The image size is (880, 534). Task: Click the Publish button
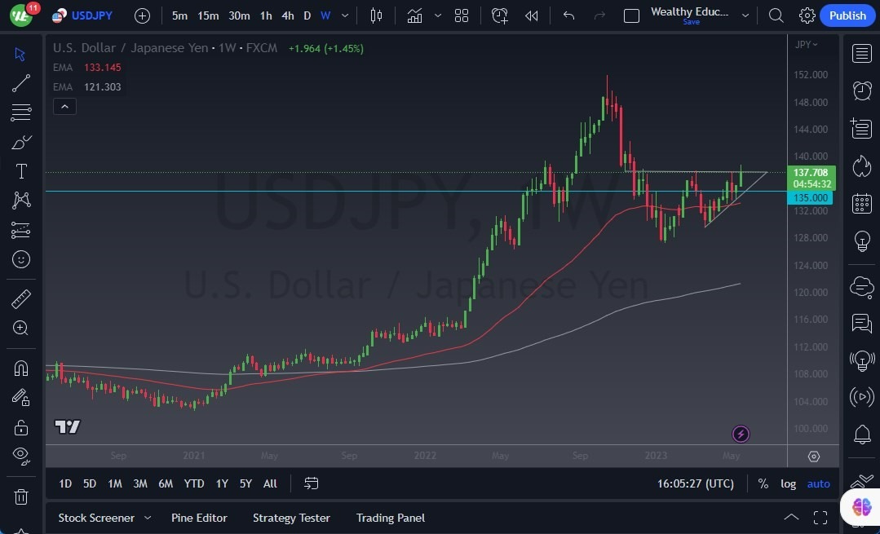point(847,15)
